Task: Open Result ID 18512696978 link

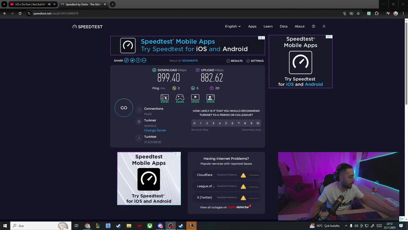Action: [x=190, y=61]
